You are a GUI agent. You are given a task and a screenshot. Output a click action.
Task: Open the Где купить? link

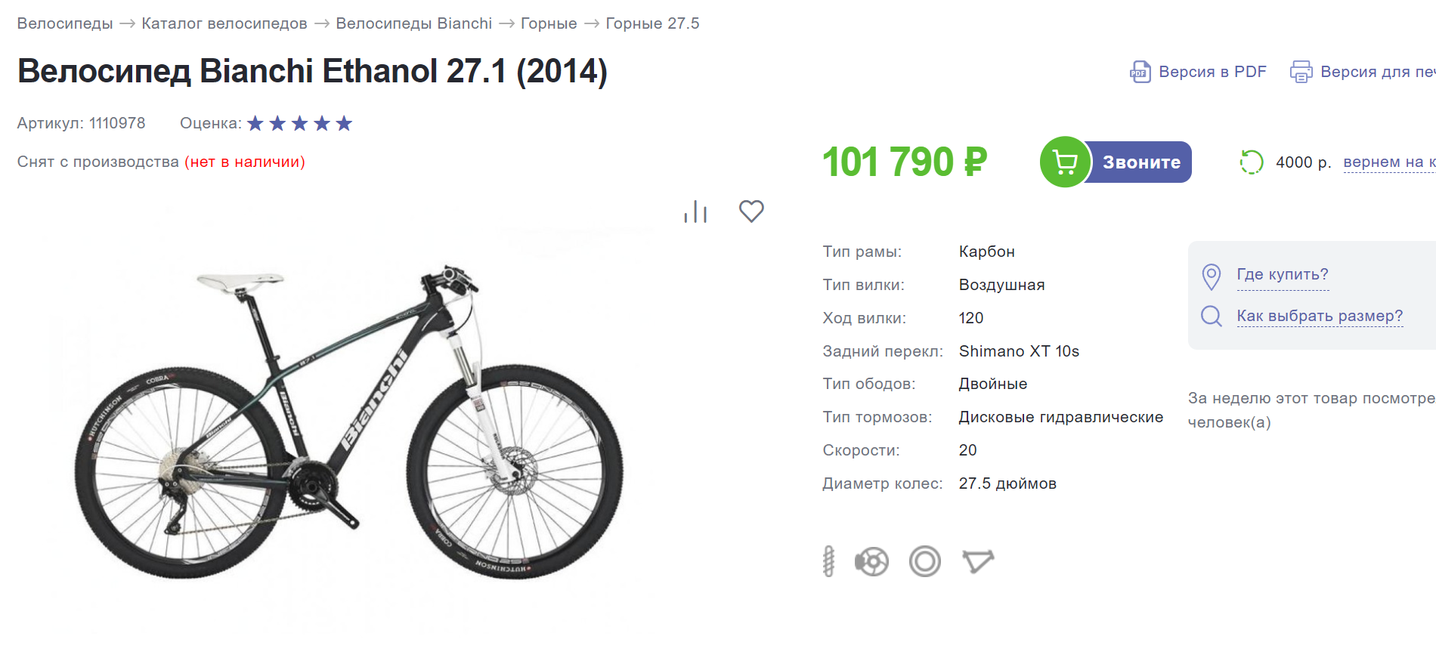(x=1283, y=274)
